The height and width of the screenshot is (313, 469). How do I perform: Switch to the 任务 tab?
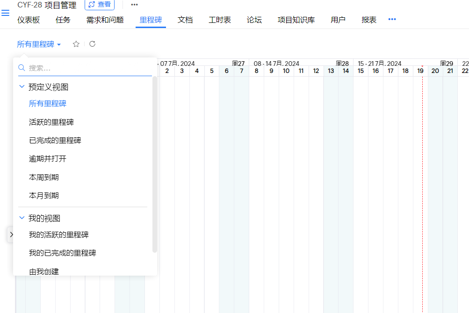point(63,20)
